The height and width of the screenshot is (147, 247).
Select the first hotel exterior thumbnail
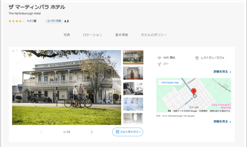(x=133, y=57)
